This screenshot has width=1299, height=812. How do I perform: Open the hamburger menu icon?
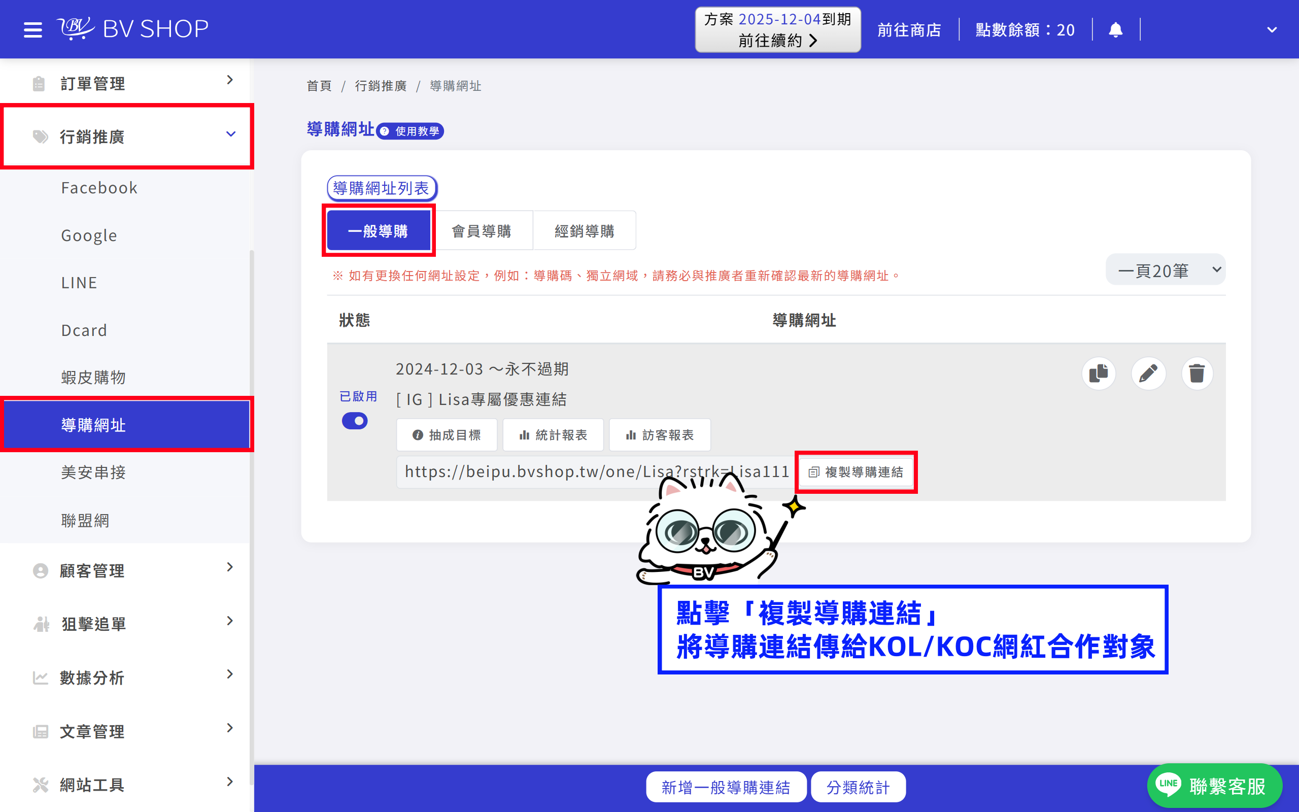33,29
